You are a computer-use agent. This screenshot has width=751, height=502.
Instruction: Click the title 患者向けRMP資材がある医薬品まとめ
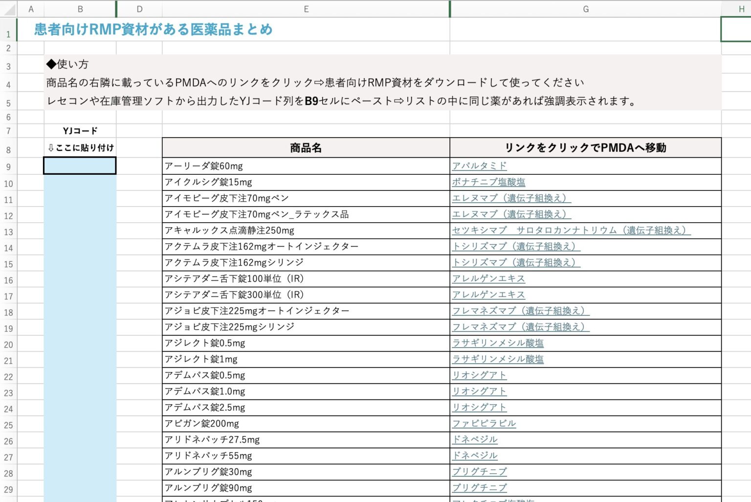[x=153, y=29]
